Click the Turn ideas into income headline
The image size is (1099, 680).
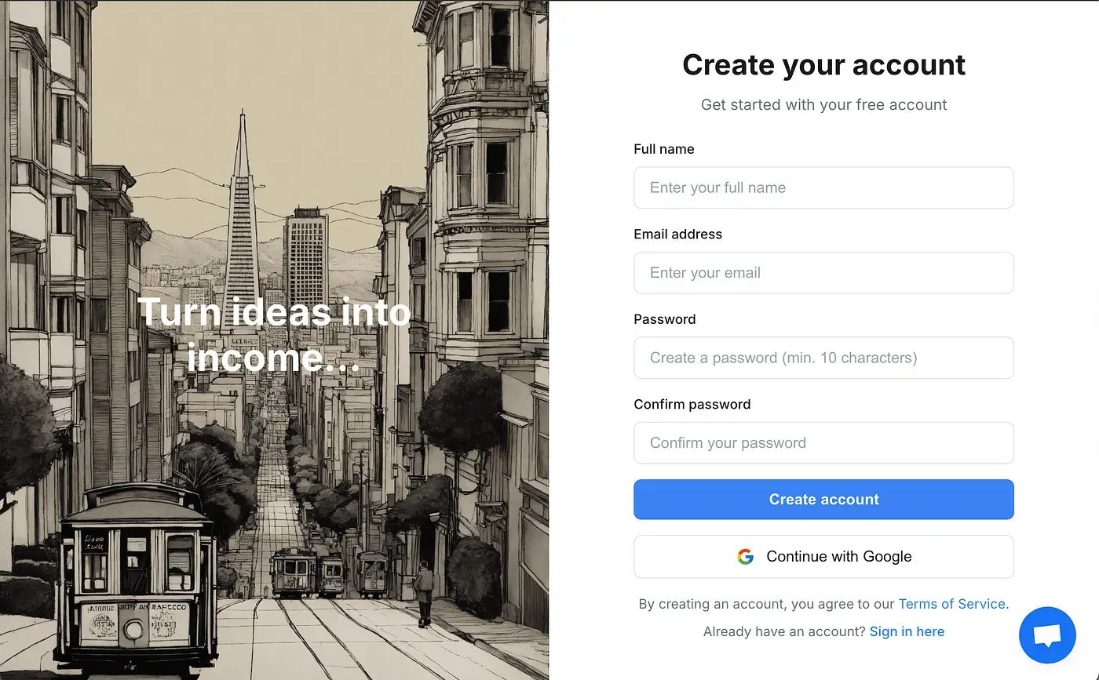point(274,335)
